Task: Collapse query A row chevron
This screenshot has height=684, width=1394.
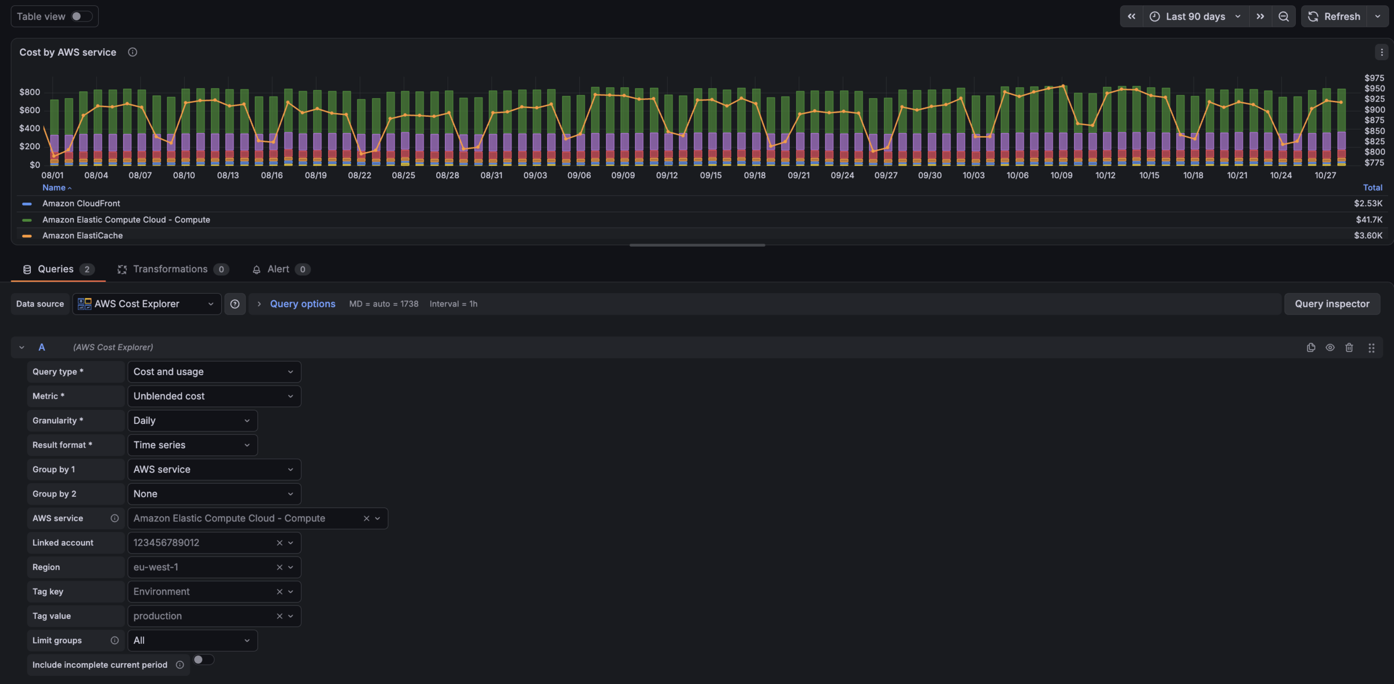Action: [x=21, y=347]
